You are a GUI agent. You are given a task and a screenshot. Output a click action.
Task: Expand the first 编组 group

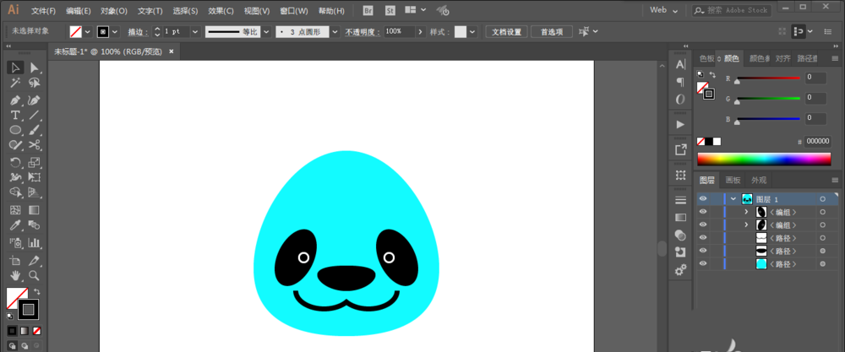click(x=746, y=212)
